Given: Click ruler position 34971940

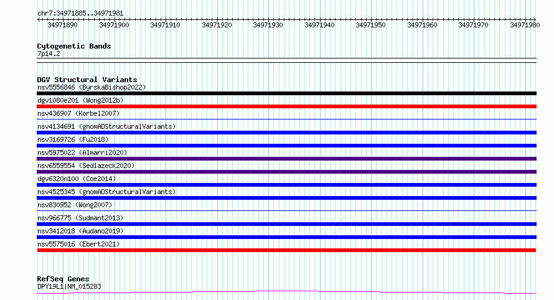Looking at the screenshot, I should tap(320, 25).
